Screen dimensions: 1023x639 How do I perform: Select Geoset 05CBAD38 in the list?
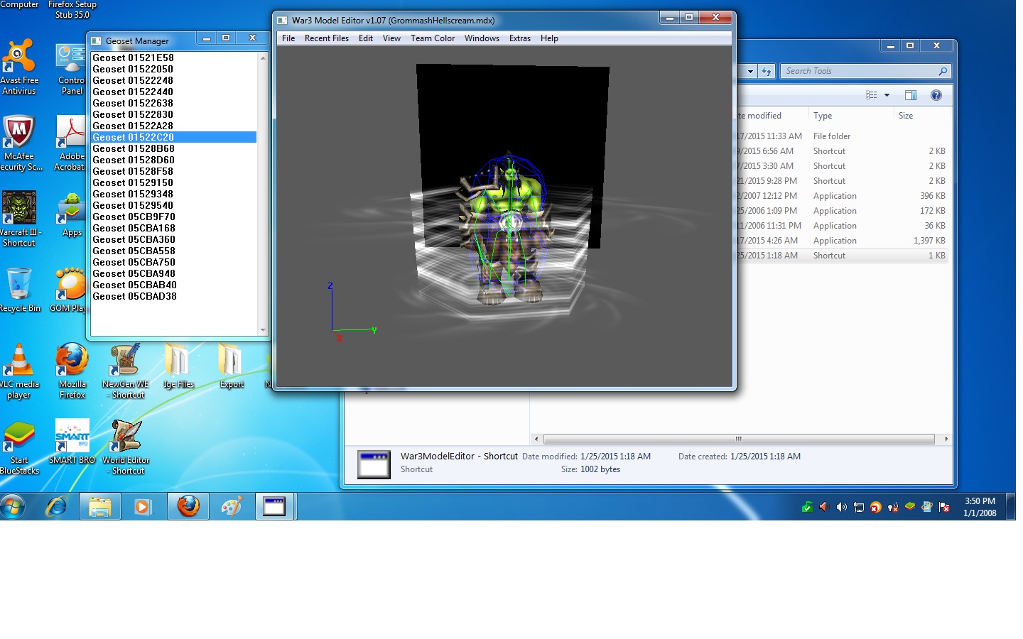click(x=173, y=296)
